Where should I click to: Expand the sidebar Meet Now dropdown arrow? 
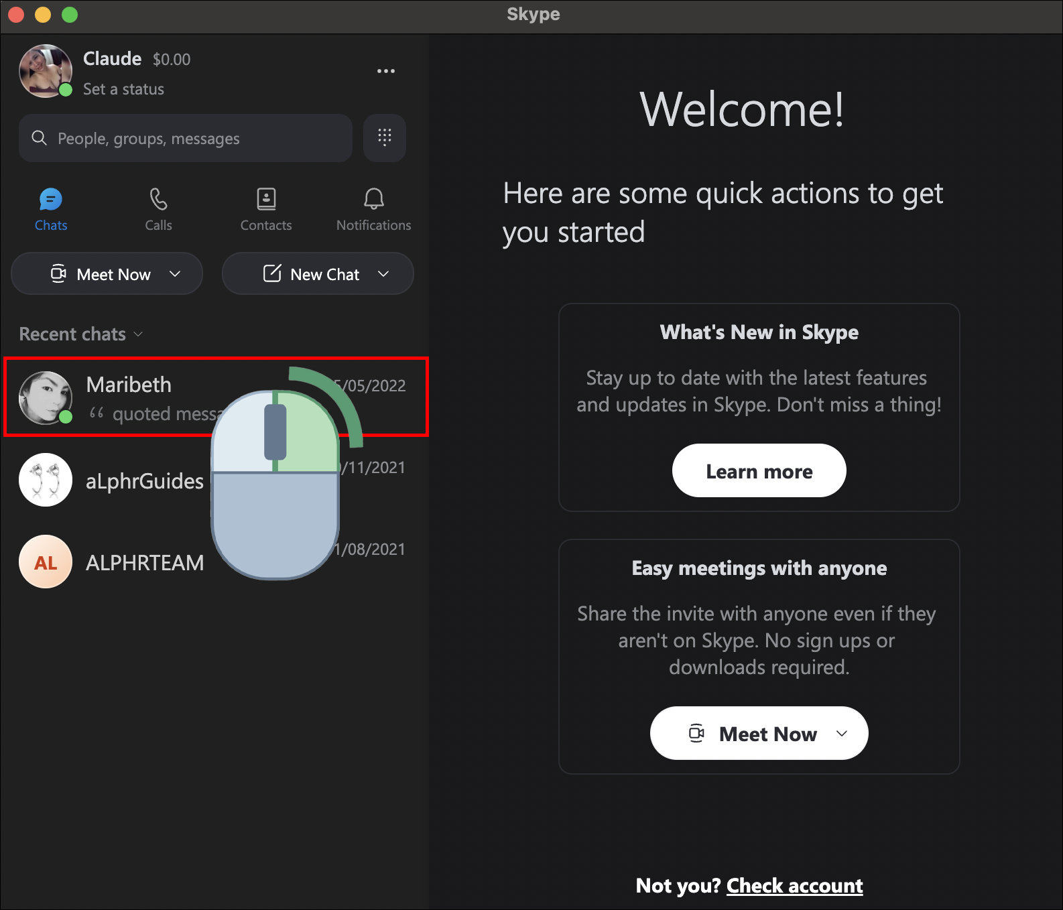pos(175,273)
